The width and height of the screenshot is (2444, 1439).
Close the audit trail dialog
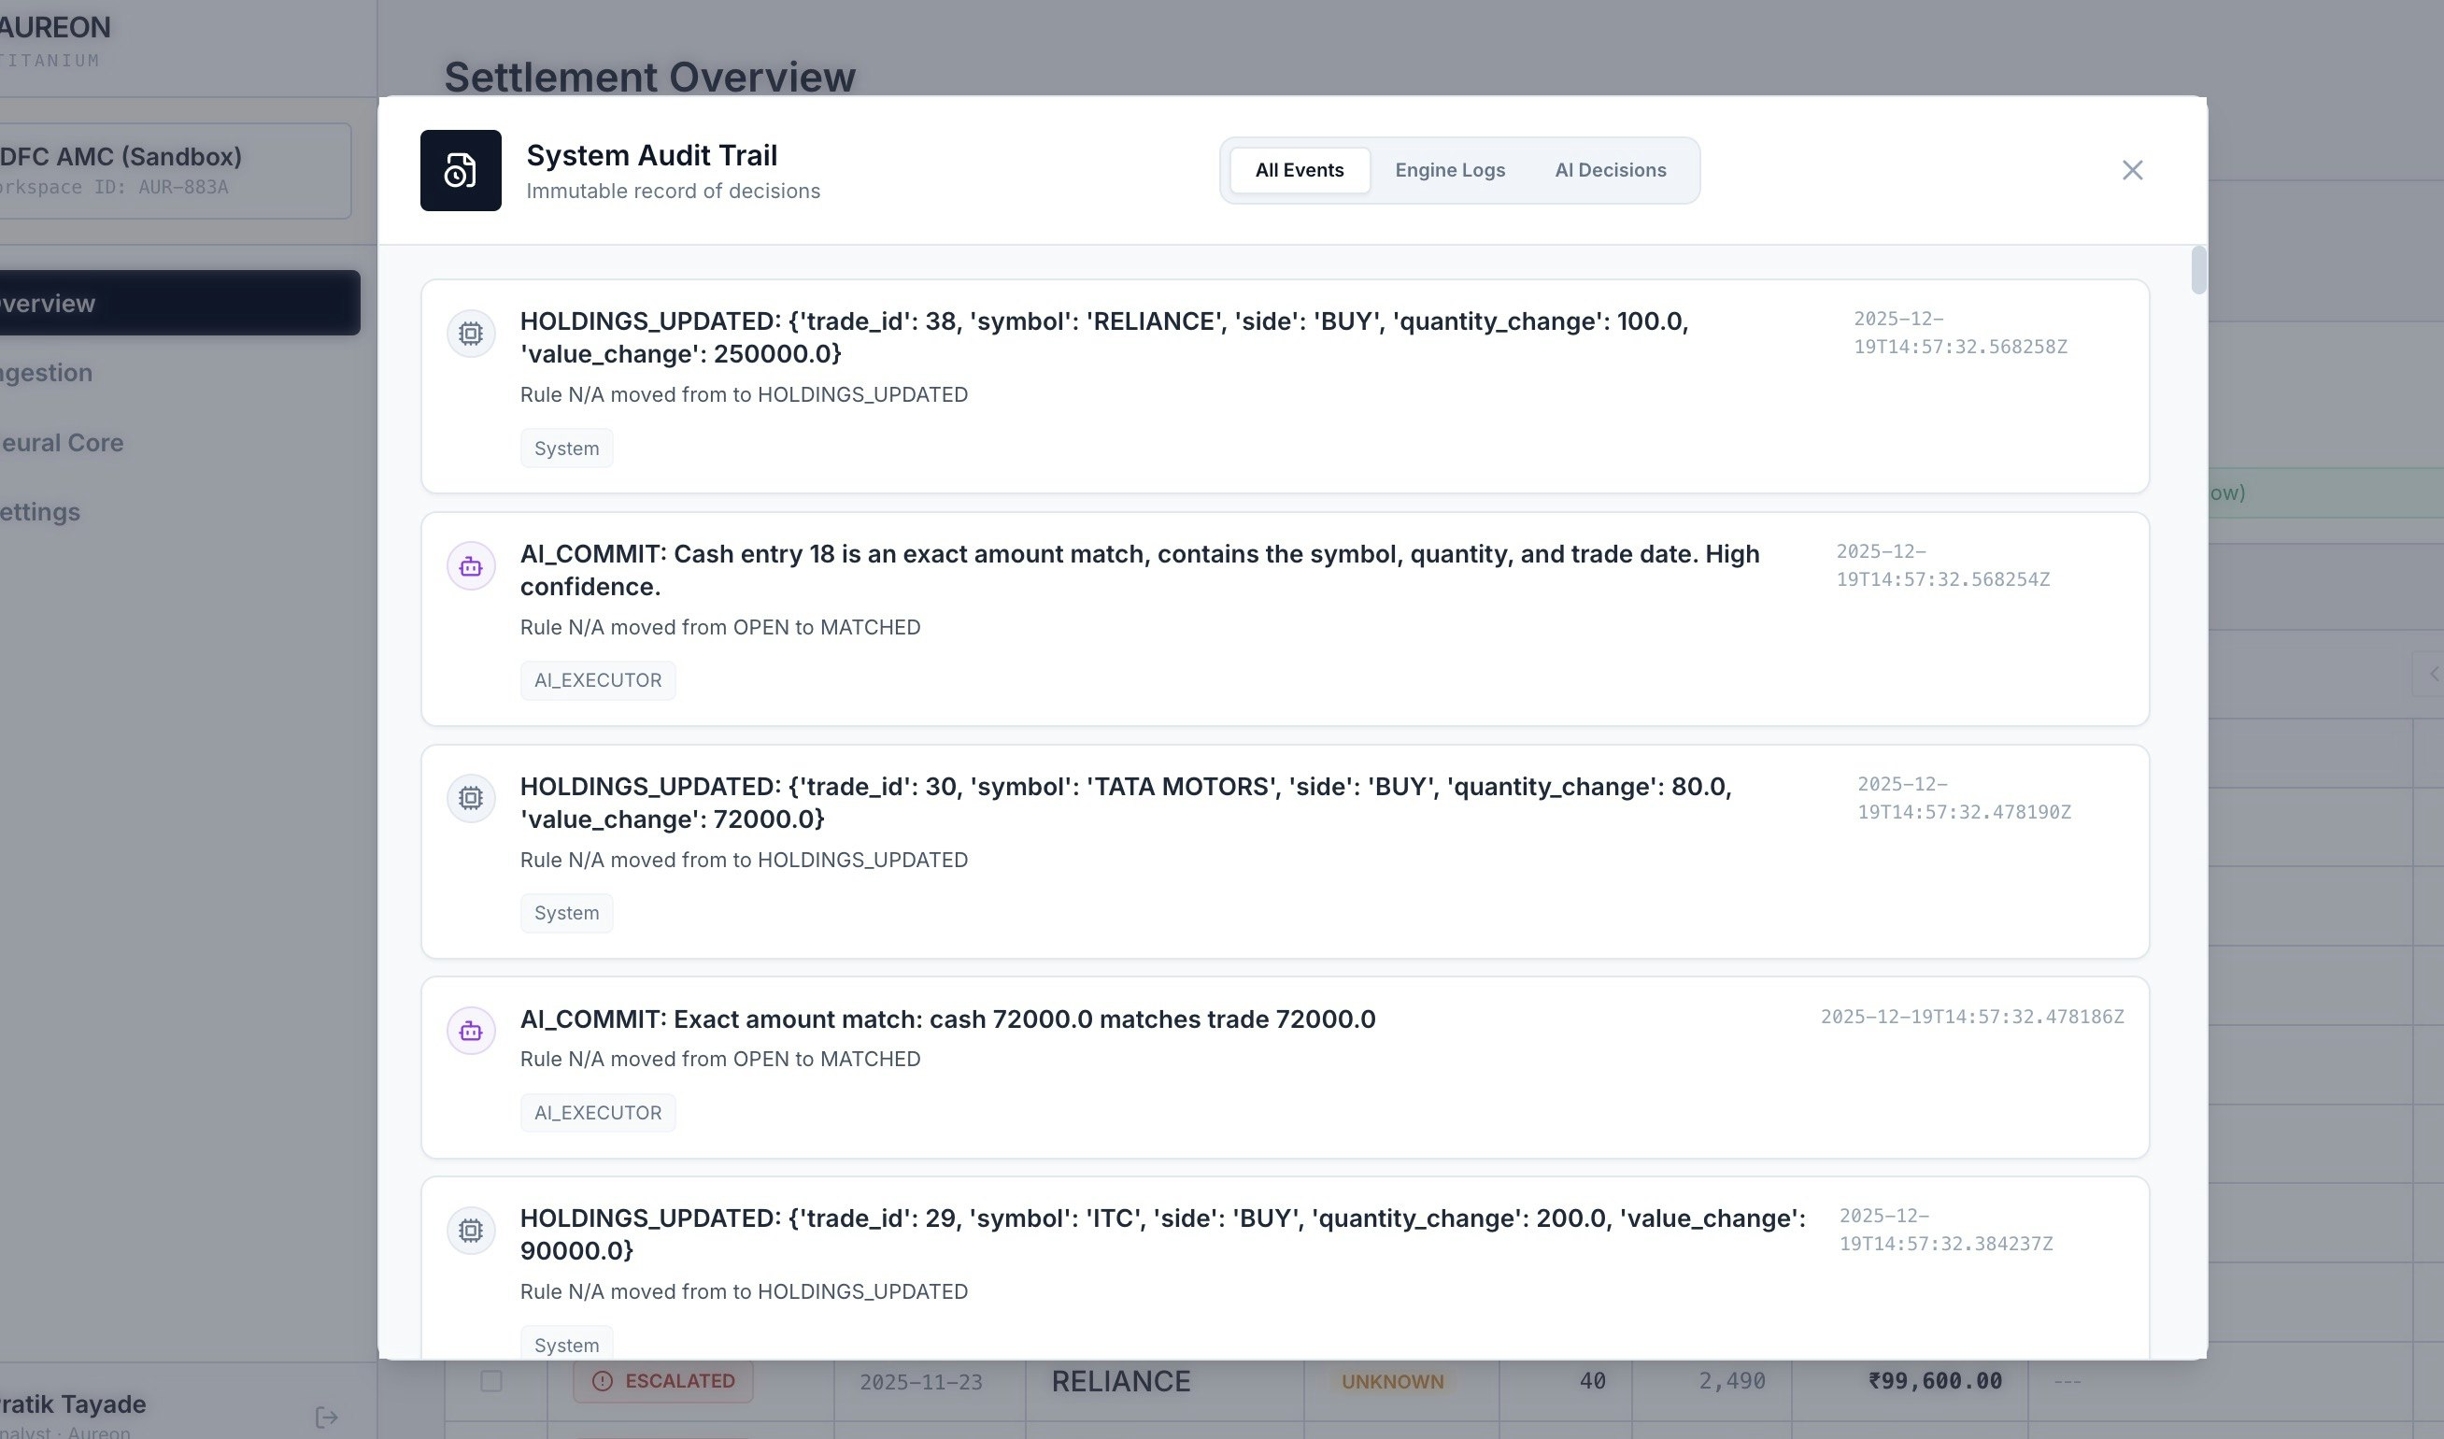2132,171
